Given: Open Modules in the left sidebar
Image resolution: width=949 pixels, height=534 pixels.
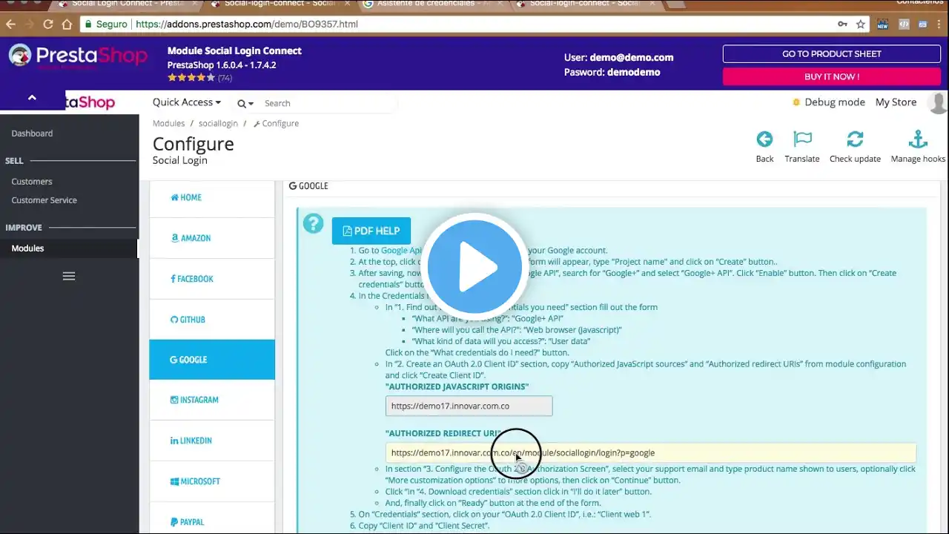Looking at the screenshot, I should click(x=27, y=248).
